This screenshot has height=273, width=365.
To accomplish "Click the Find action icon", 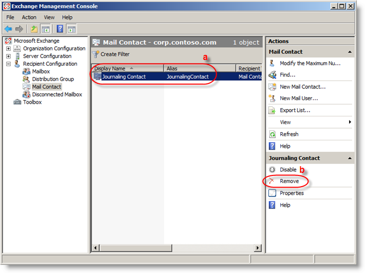I will pyautogui.click(x=272, y=75).
